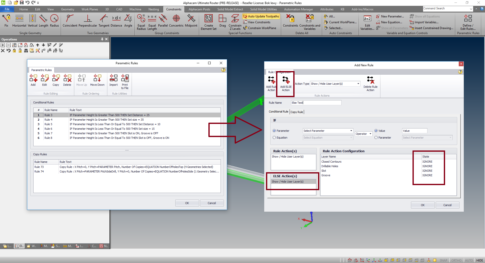The height and width of the screenshot is (263, 485).
Task: Choose the Radius constraint tool
Action: [54, 21]
